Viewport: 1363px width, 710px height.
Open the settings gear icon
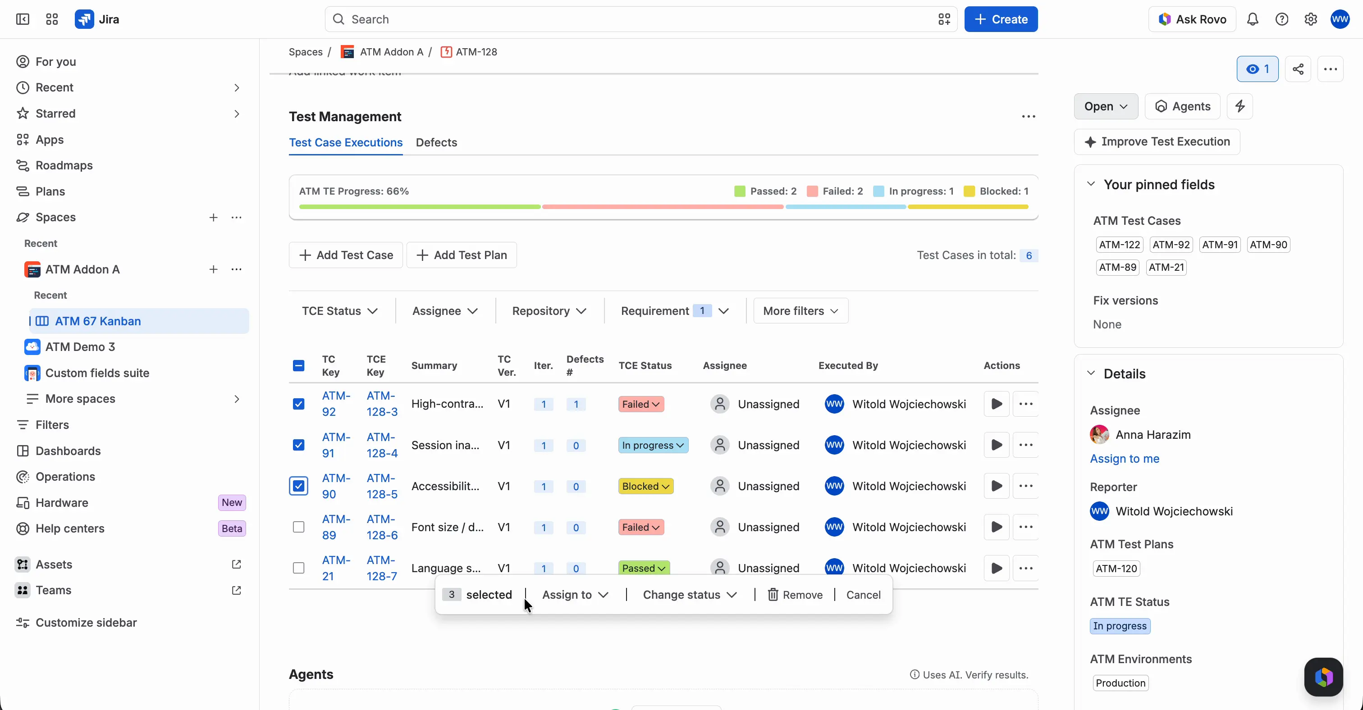pyautogui.click(x=1311, y=19)
